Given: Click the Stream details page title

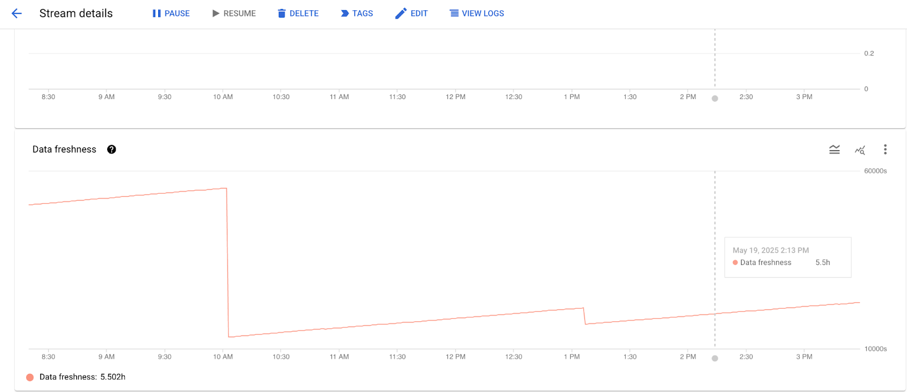Looking at the screenshot, I should pyautogui.click(x=76, y=14).
